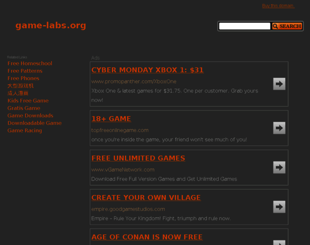Open the Free Patterns related link
The image size is (310, 245).
25,71
